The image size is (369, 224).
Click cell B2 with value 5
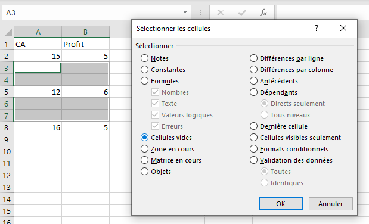click(85, 56)
